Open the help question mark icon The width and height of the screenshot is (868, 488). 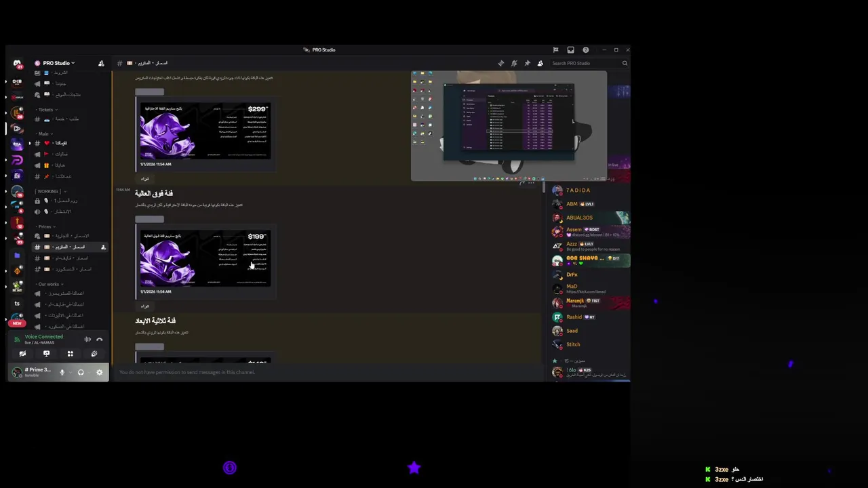point(586,49)
